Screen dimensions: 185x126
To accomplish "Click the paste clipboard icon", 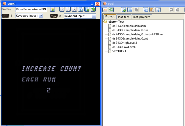I will click(152, 10).
